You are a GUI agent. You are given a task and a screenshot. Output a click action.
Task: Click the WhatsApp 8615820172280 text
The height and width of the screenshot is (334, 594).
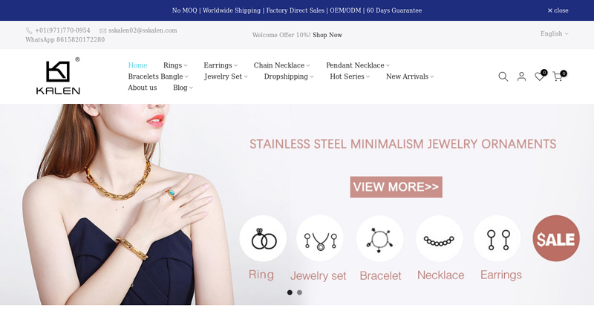pos(65,39)
